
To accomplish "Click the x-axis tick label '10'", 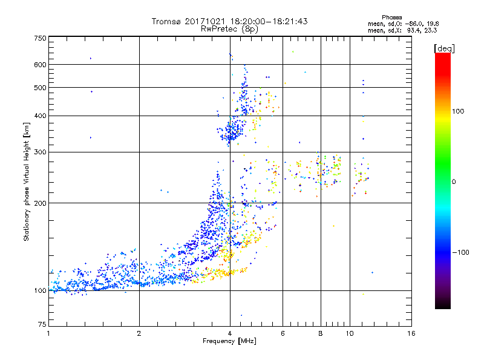I will pyautogui.click(x=350, y=333).
